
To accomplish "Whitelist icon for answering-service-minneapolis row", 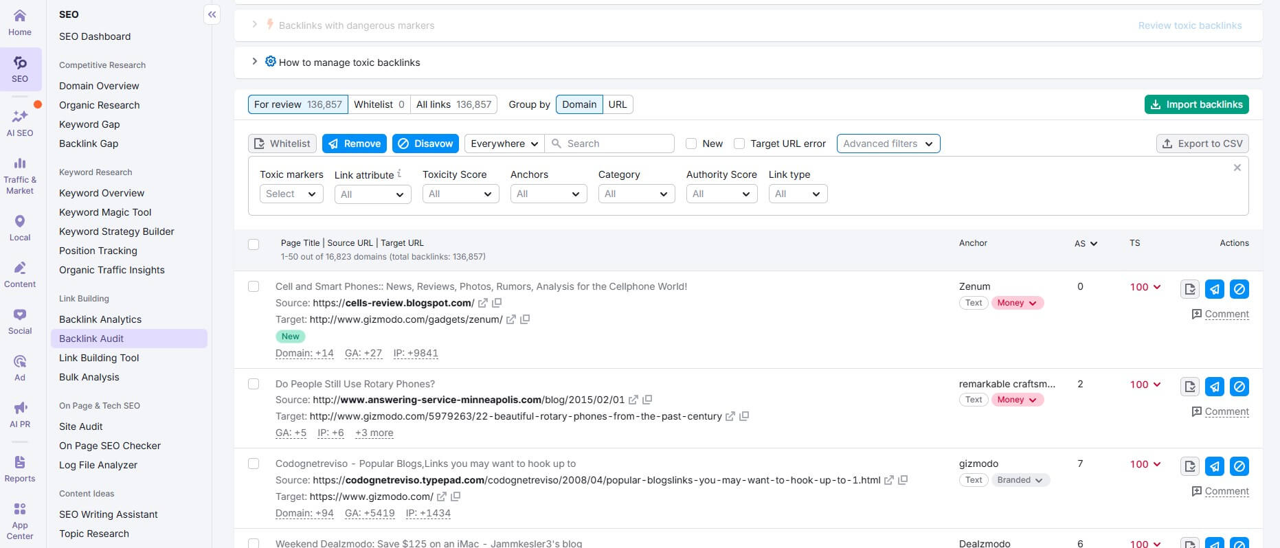I will coord(1190,387).
